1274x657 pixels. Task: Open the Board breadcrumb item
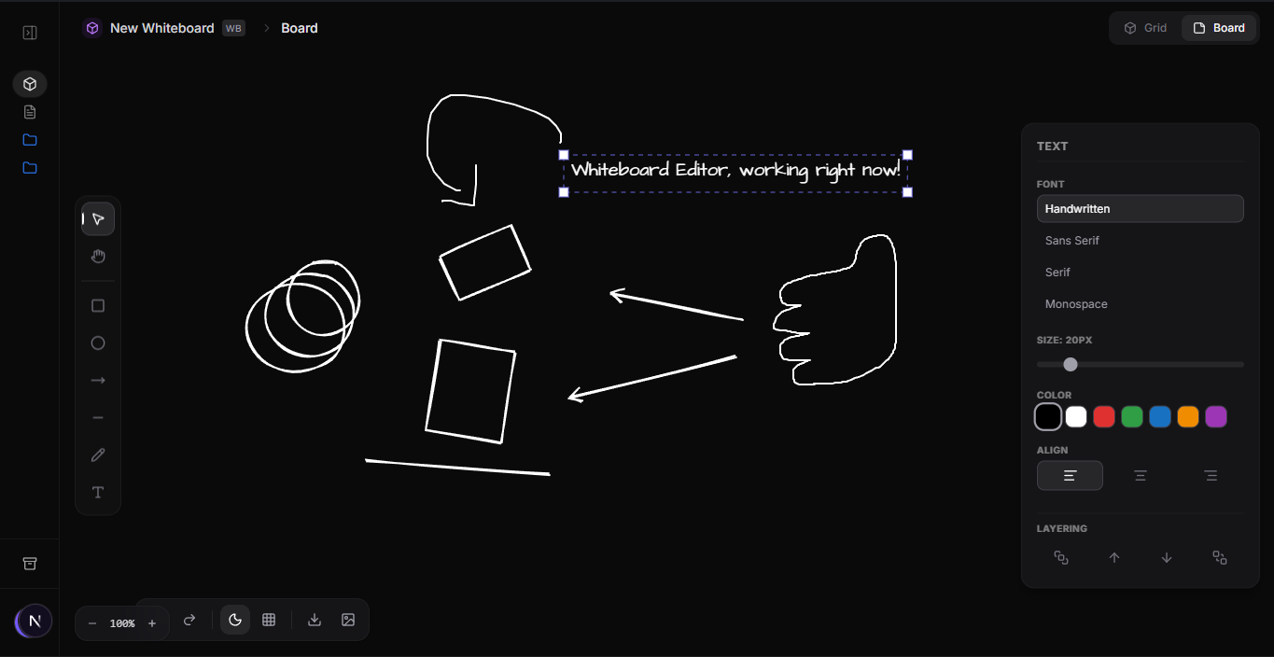tap(299, 27)
